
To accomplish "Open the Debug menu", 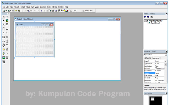I will [x=28, y=7].
